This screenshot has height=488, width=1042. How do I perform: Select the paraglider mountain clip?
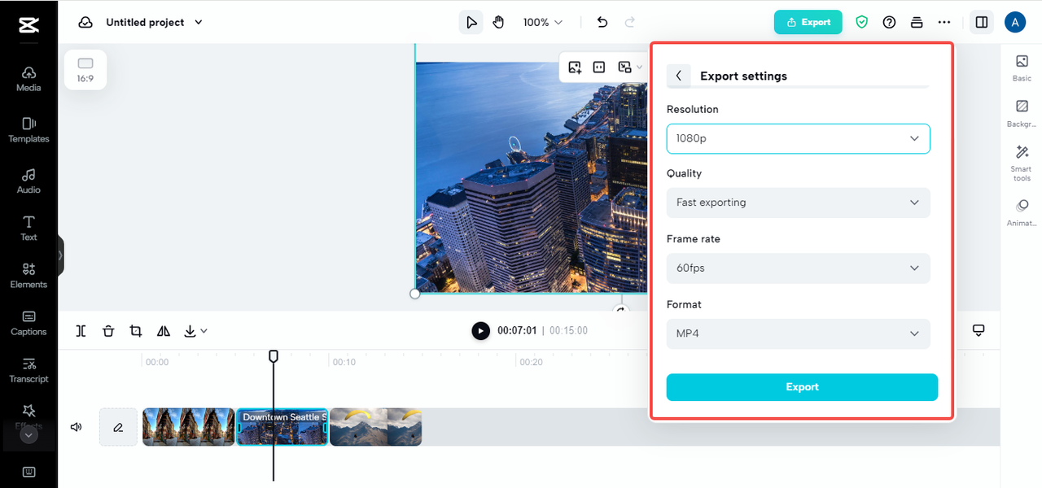(375, 427)
